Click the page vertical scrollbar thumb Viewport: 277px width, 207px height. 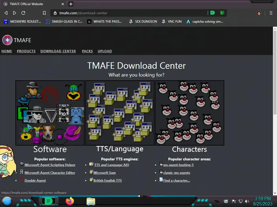pos(275,73)
